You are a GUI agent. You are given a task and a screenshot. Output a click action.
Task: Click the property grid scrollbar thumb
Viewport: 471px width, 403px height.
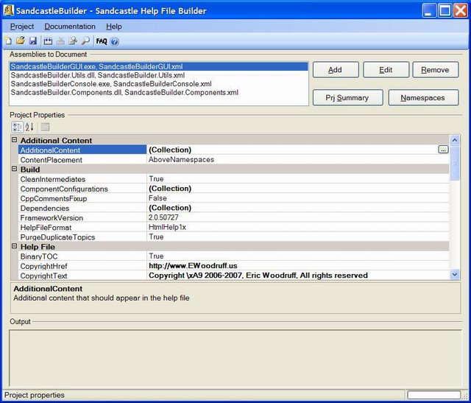(x=455, y=163)
